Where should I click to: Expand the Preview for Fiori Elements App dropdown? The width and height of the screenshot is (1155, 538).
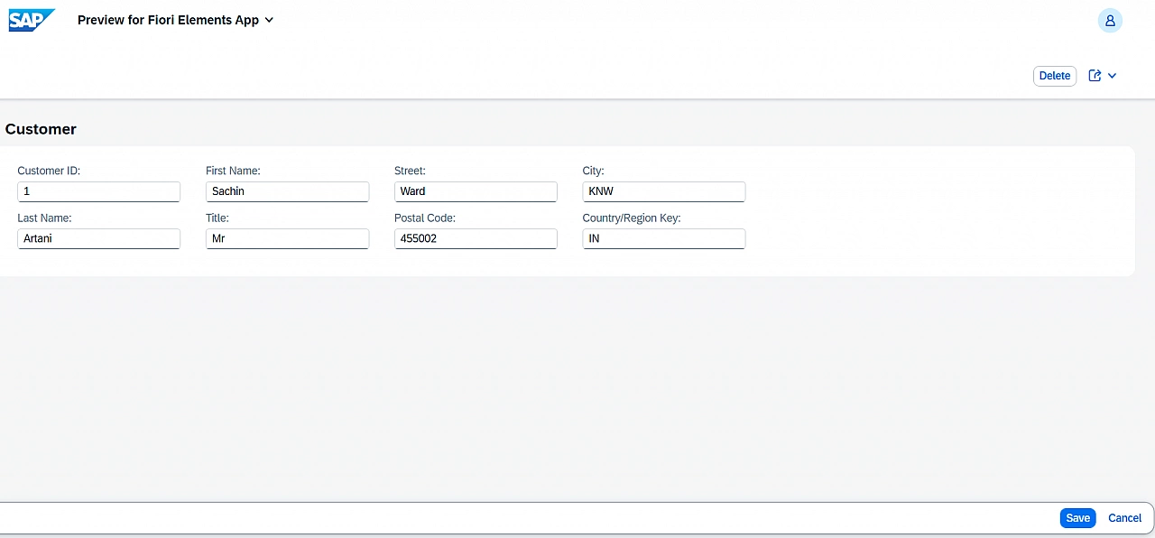click(x=268, y=20)
